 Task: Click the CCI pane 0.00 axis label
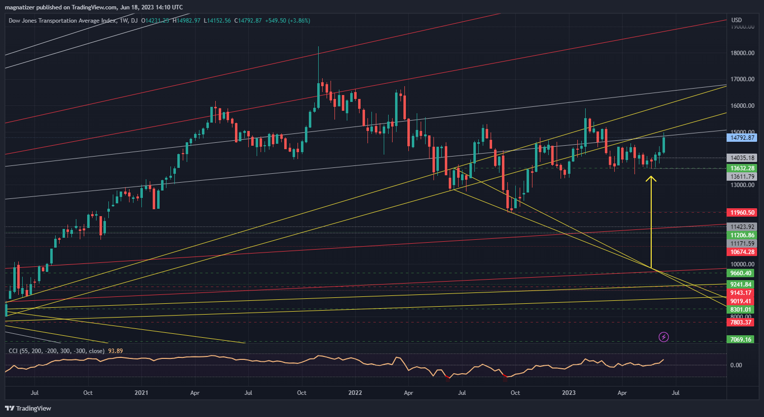736,365
